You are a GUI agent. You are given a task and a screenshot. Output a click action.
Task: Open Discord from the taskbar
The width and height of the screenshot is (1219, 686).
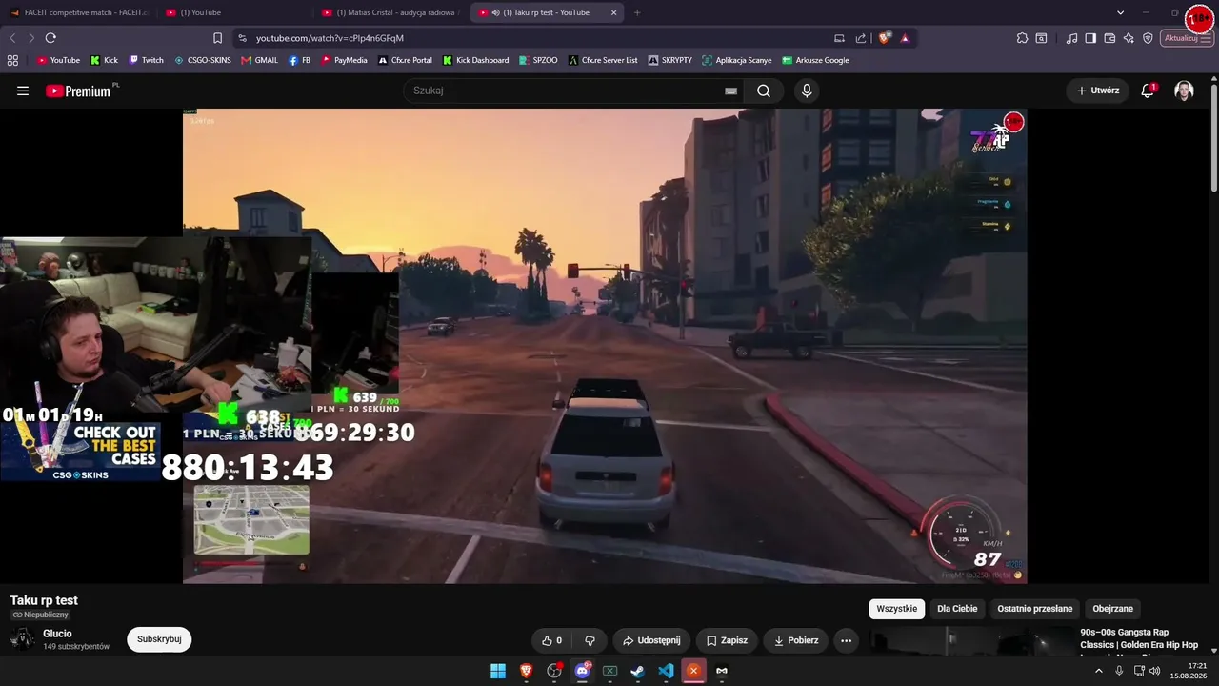click(582, 671)
